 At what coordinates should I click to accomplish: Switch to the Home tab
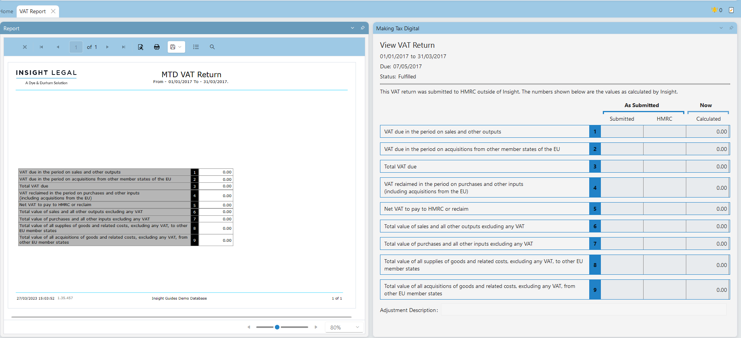[x=7, y=11]
